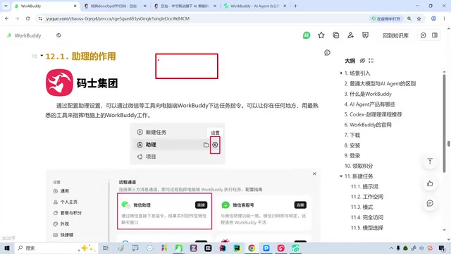The image size is (451, 254).
Task: Open the comments panel icon in header
Action: (x=424, y=35)
